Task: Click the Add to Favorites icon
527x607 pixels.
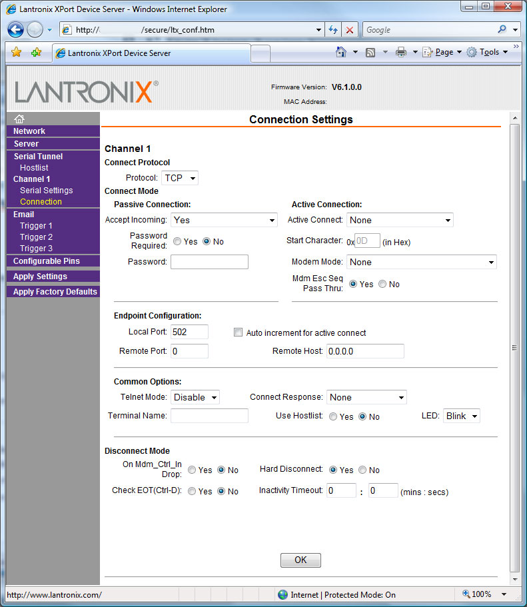Action: tap(36, 52)
